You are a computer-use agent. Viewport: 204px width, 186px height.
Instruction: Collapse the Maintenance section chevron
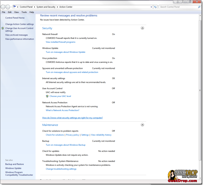tap(142, 125)
